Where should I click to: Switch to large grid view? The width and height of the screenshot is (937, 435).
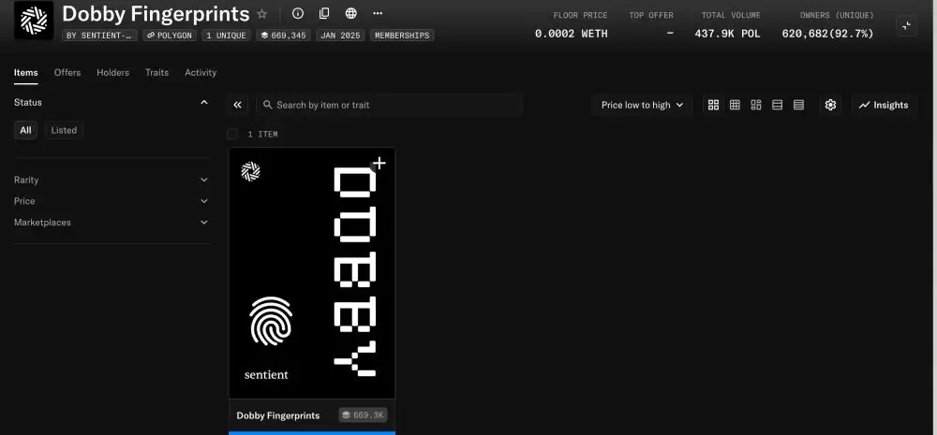click(714, 105)
